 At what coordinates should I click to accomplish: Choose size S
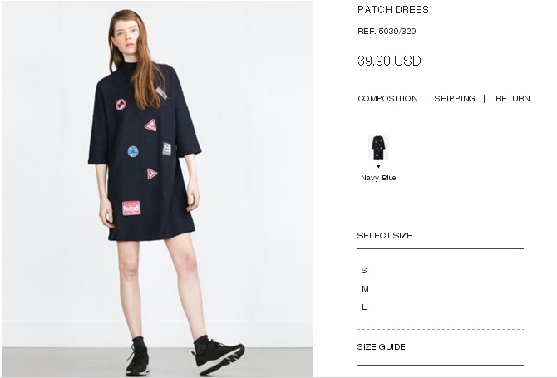tap(364, 271)
